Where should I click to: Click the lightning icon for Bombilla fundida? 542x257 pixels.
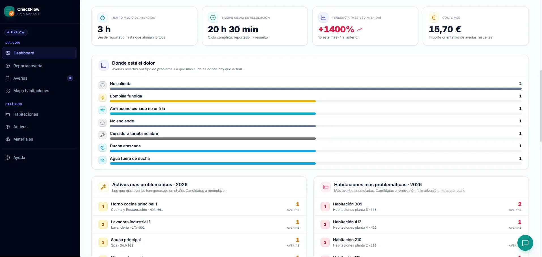tap(103, 98)
